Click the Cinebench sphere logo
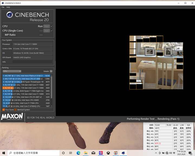This screenshot has width=195, height=156. [x=9, y=15]
